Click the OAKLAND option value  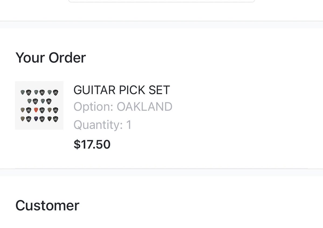145,107
